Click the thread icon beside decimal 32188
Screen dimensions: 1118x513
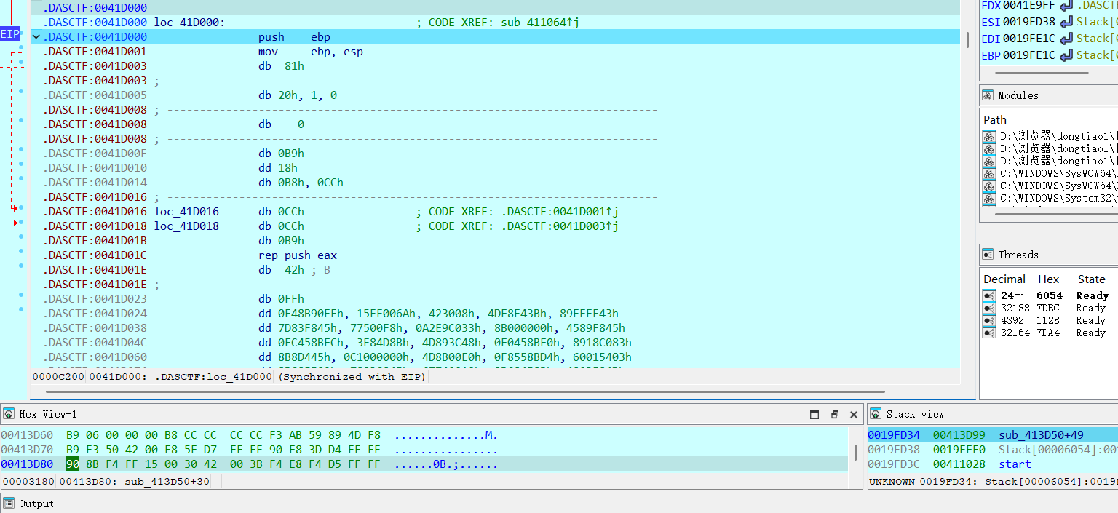click(989, 308)
